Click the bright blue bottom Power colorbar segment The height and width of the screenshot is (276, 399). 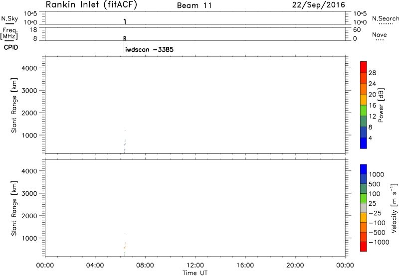point(364,143)
